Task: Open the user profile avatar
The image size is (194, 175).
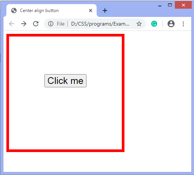Action: tap(171, 24)
